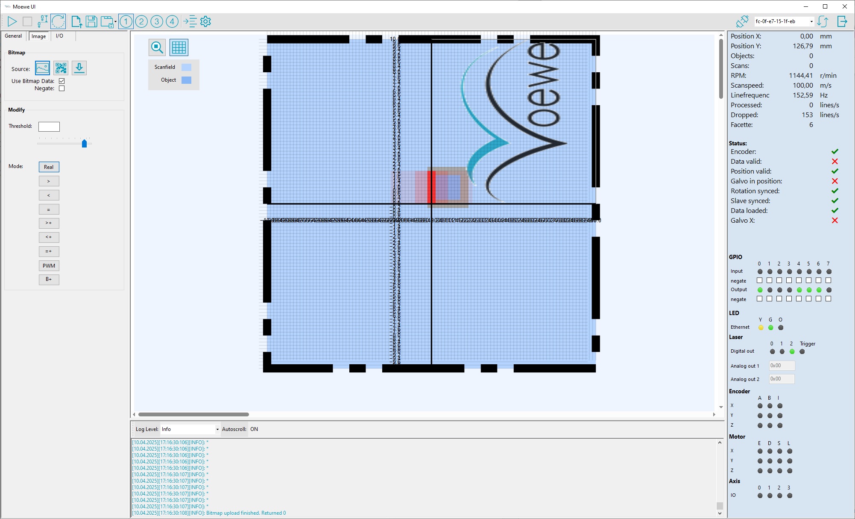This screenshot has height=519, width=855.
Task: Switch to the I/O tab
Action: point(60,36)
